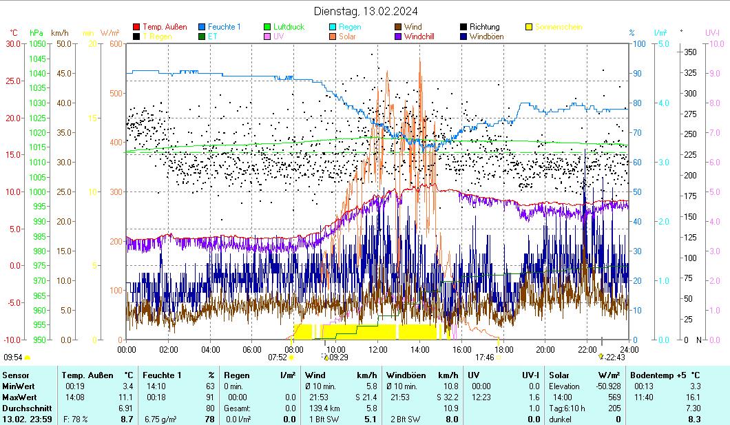Click the dark blue Windböen legend square
This screenshot has height=425, width=730.
click(463, 37)
